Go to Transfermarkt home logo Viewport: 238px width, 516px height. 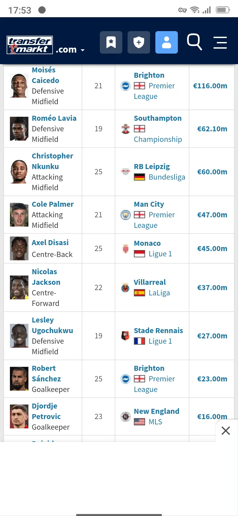click(x=30, y=45)
